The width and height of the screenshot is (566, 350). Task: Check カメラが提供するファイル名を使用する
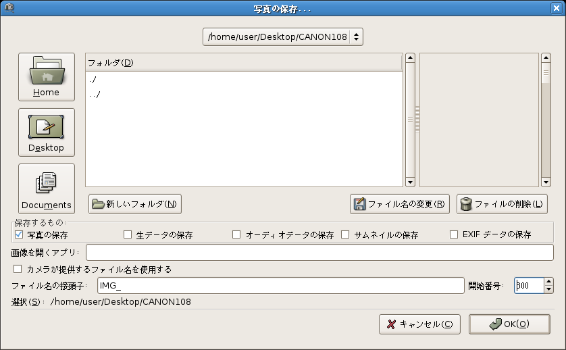[x=18, y=269]
